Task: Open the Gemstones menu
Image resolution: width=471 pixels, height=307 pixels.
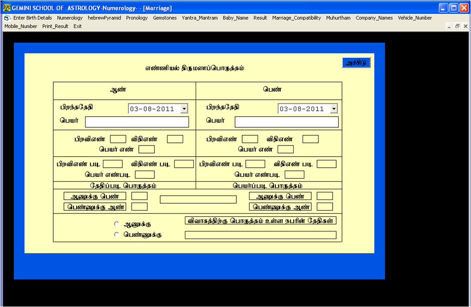Action: click(165, 18)
